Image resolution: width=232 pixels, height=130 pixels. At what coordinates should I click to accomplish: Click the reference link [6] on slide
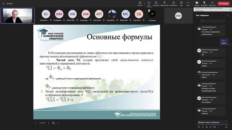[99, 56]
